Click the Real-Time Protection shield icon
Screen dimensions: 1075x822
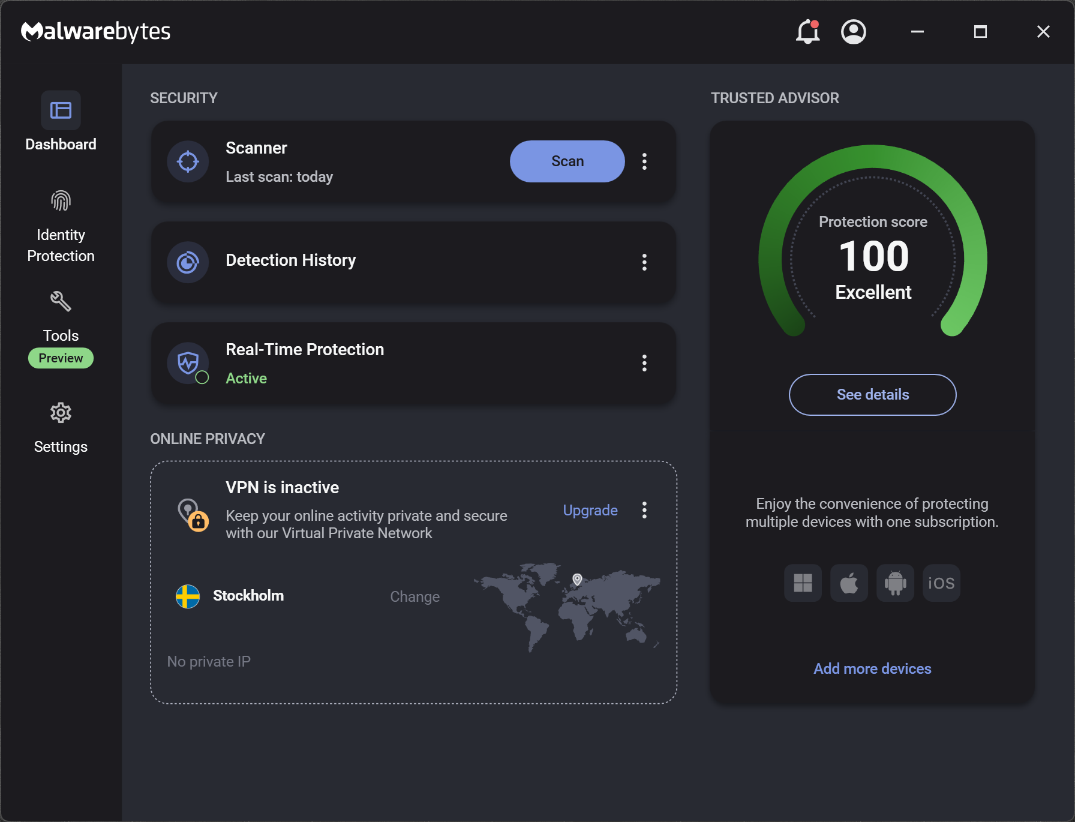188,363
